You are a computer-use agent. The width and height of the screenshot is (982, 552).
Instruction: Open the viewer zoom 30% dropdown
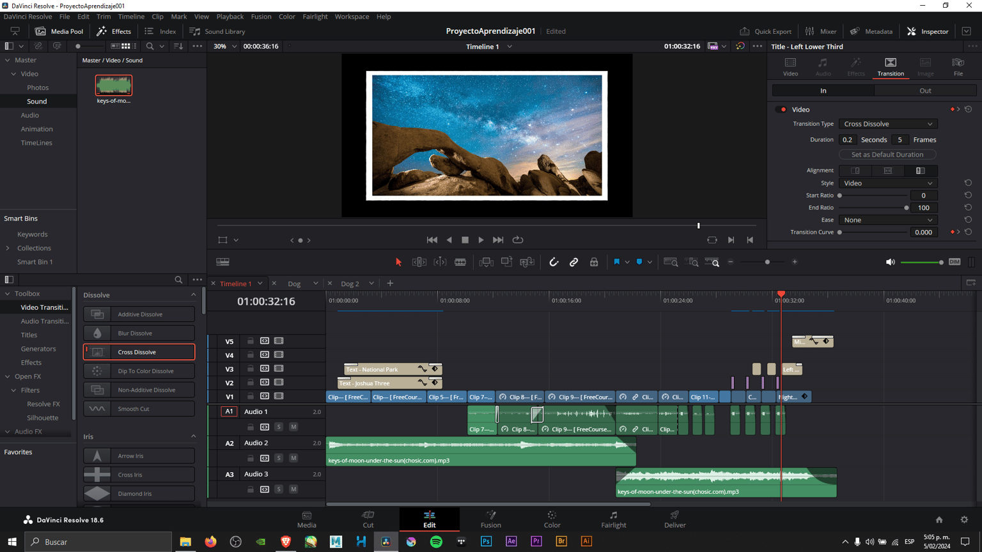point(226,47)
